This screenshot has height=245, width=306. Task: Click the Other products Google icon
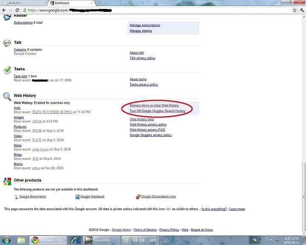pos(7,182)
